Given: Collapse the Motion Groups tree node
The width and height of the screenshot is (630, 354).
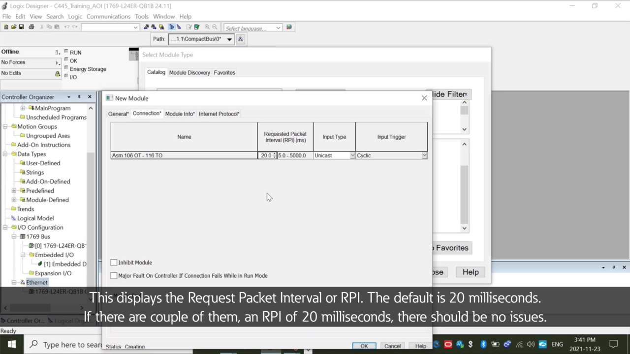Looking at the screenshot, I should coord(5,126).
